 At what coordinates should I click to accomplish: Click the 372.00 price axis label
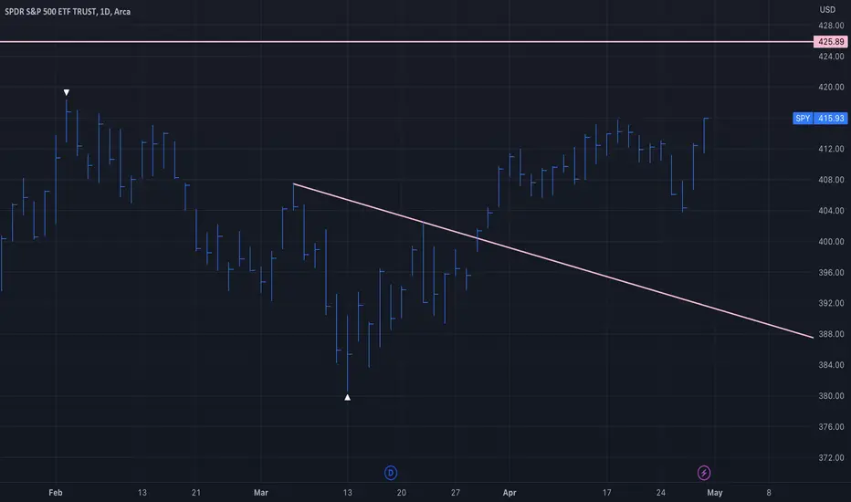(x=831, y=457)
